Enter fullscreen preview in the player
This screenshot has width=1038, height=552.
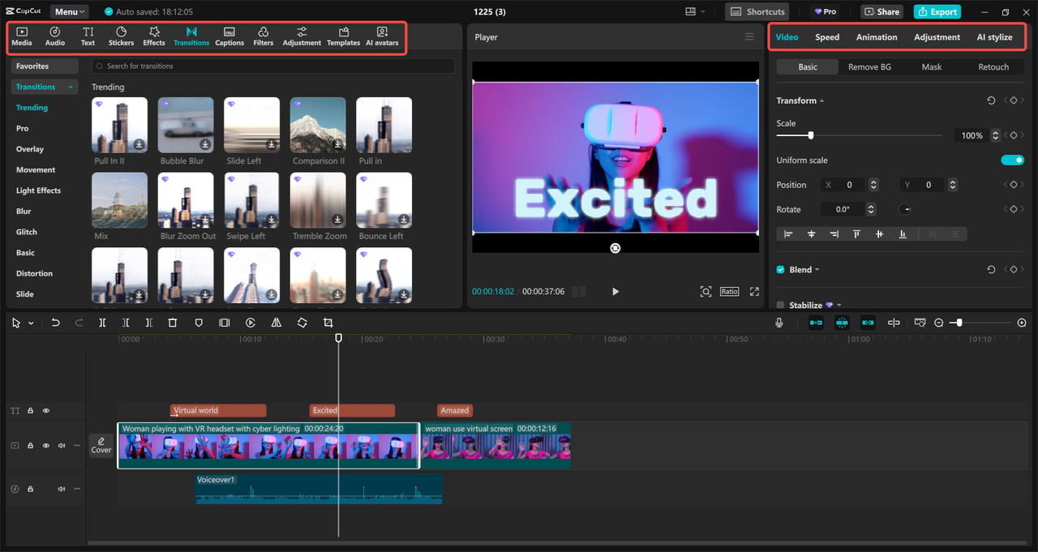754,292
